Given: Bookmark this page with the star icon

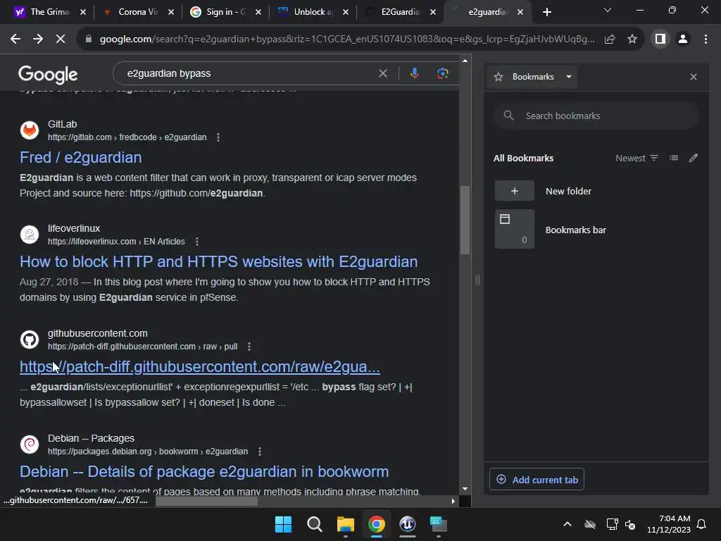Looking at the screenshot, I should 632,39.
